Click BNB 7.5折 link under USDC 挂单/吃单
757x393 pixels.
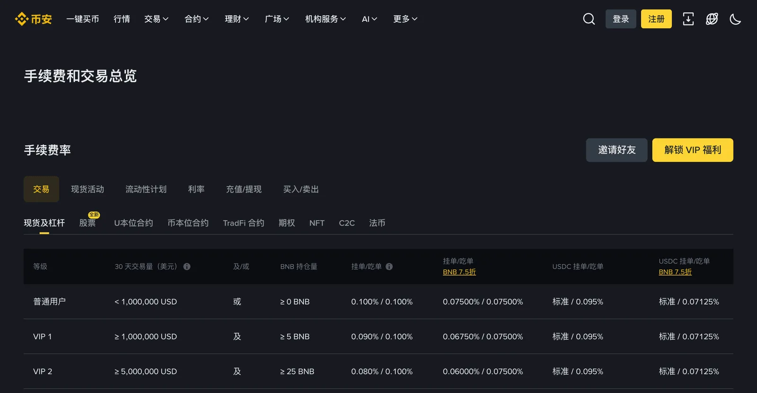point(675,272)
